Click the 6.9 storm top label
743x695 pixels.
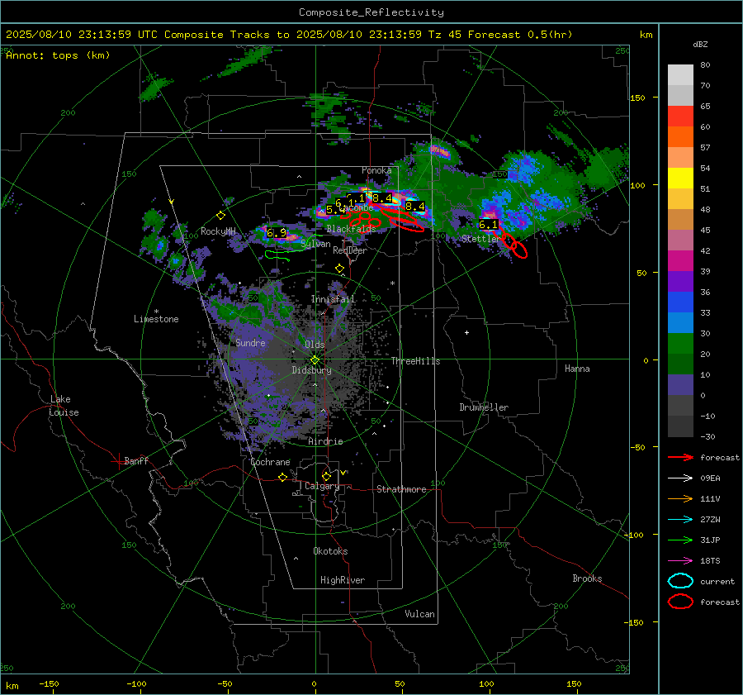pyautogui.click(x=277, y=233)
